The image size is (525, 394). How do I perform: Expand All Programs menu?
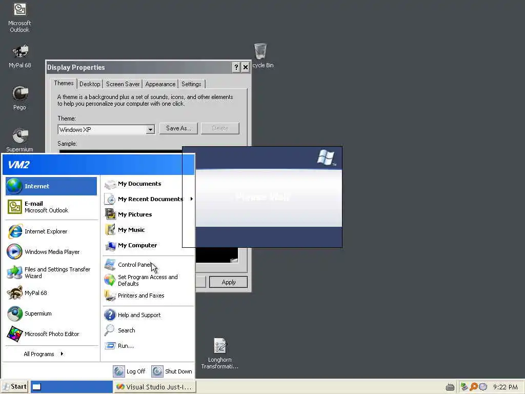tap(44, 354)
